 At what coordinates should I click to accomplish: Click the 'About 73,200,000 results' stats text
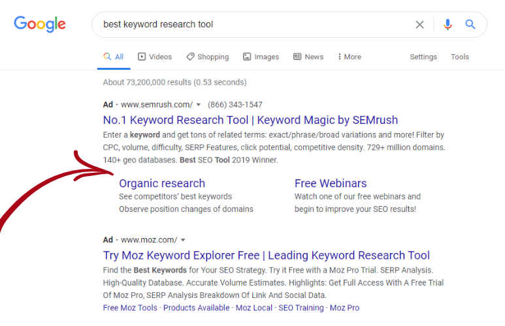(x=174, y=82)
